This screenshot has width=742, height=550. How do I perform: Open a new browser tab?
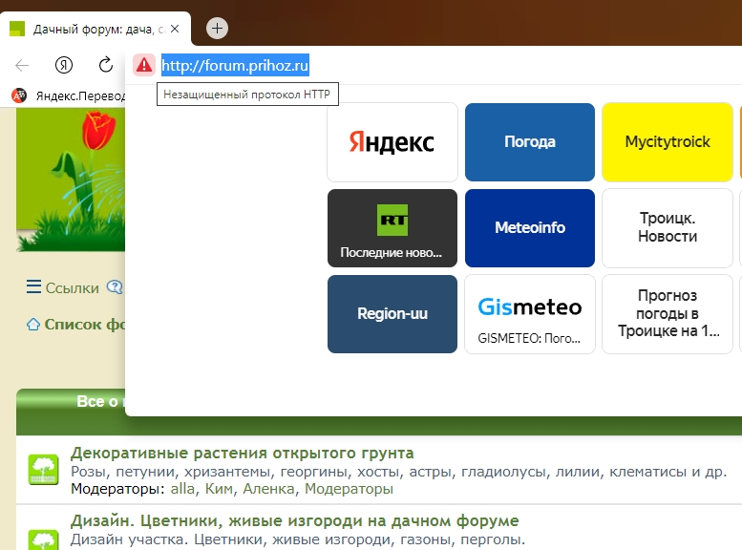coord(217,28)
